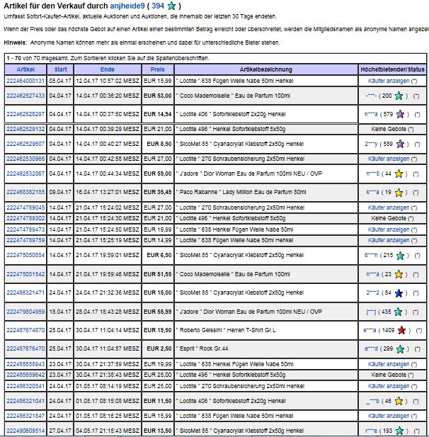Open bidder n***a with score 579

pos(371,114)
